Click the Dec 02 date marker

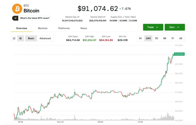coord(61,122)
